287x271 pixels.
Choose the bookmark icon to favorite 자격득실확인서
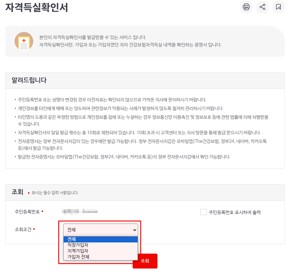coord(279,7)
